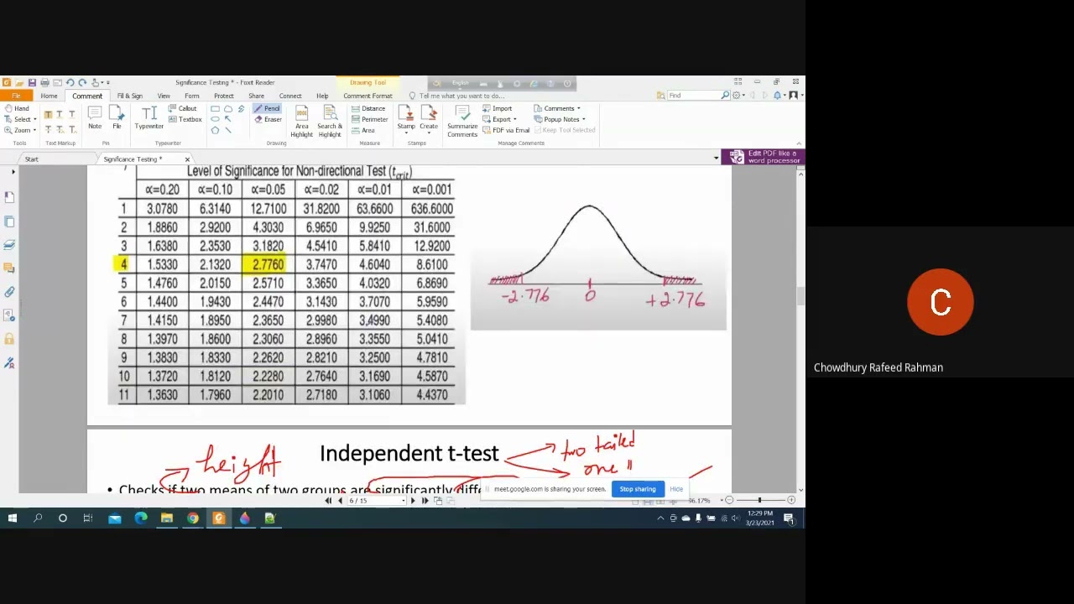Switch to the View ribbon tab
The image size is (1074, 604).
(x=164, y=96)
